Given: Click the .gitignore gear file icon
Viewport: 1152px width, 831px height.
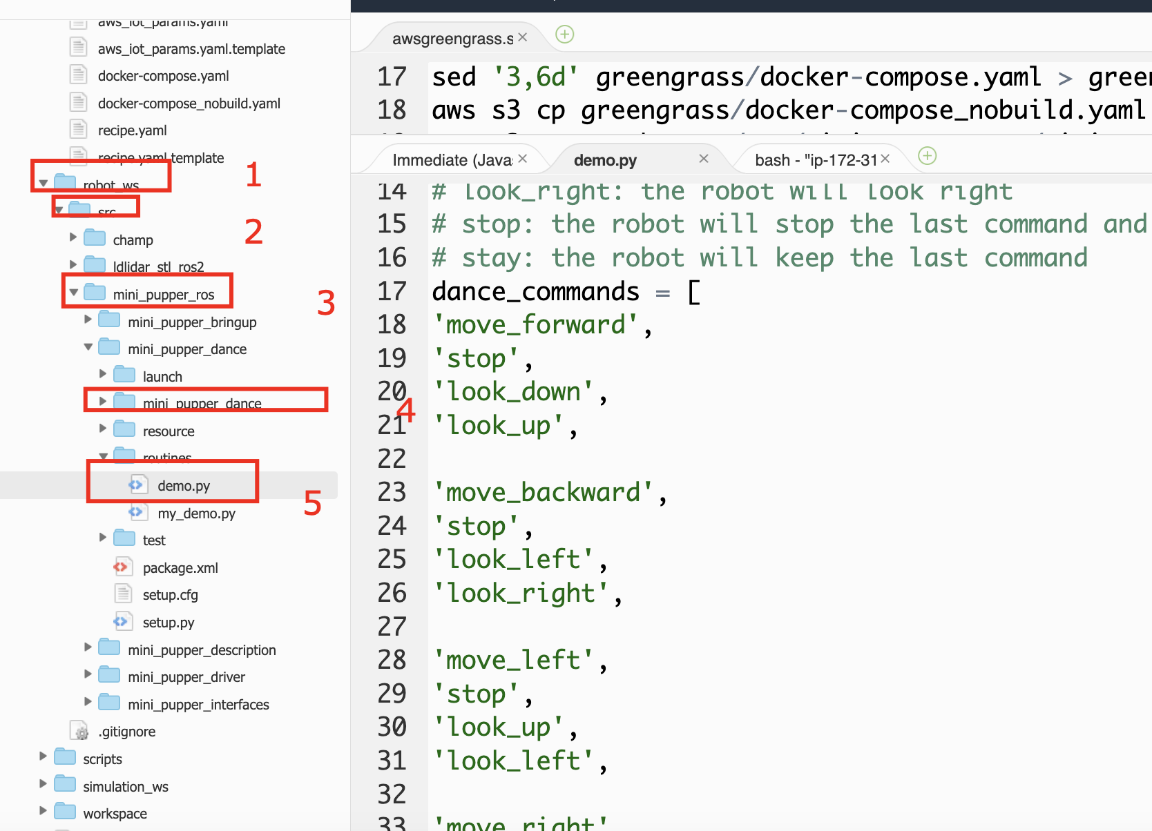Looking at the screenshot, I should click(79, 731).
